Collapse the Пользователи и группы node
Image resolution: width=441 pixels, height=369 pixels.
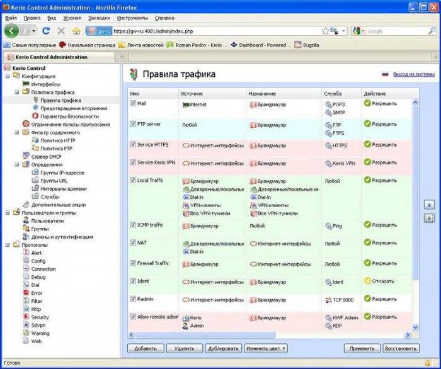point(8,213)
